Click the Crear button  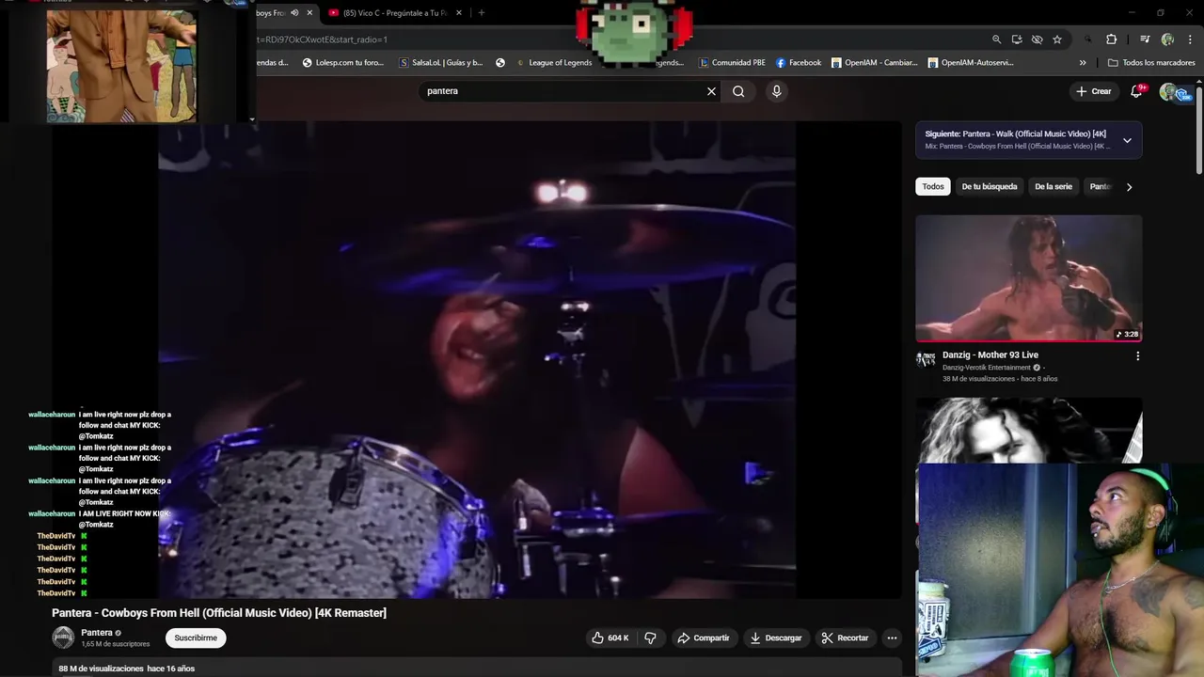point(1094,91)
